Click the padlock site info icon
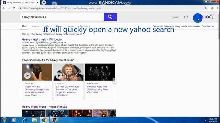Viewport: 220px width, 123px height. point(20,8)
